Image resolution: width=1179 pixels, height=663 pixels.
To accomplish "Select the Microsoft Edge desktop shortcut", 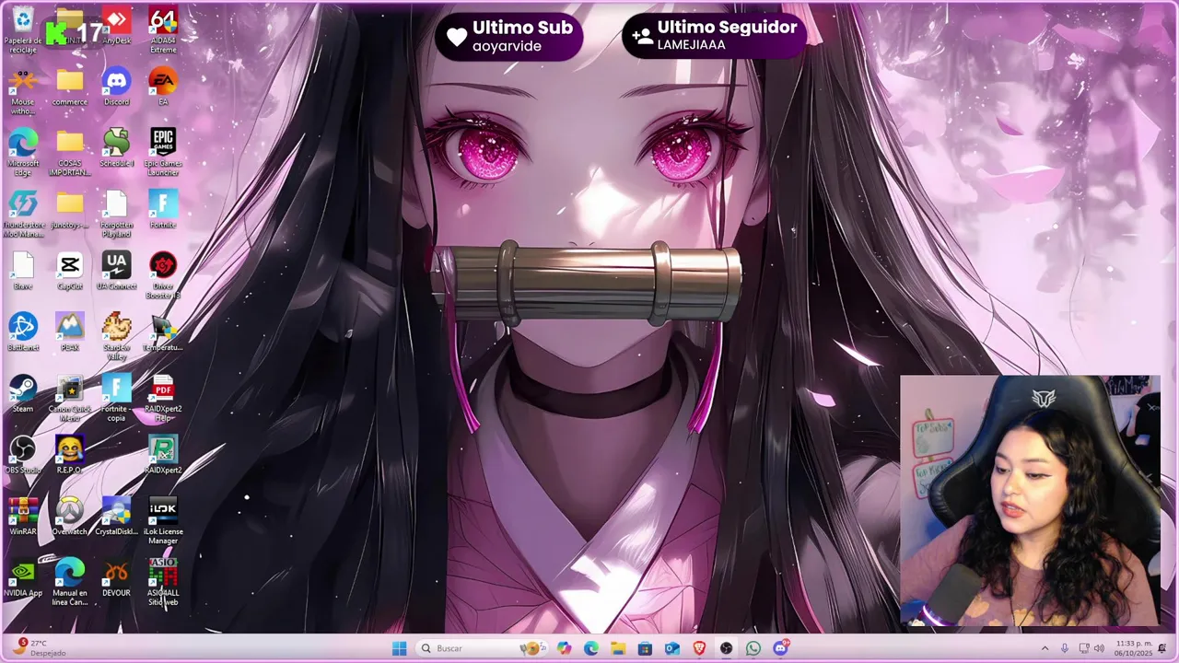I will click(x=23, y=153).
